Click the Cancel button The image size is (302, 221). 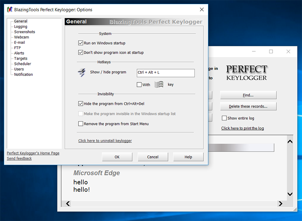point(153,157)
